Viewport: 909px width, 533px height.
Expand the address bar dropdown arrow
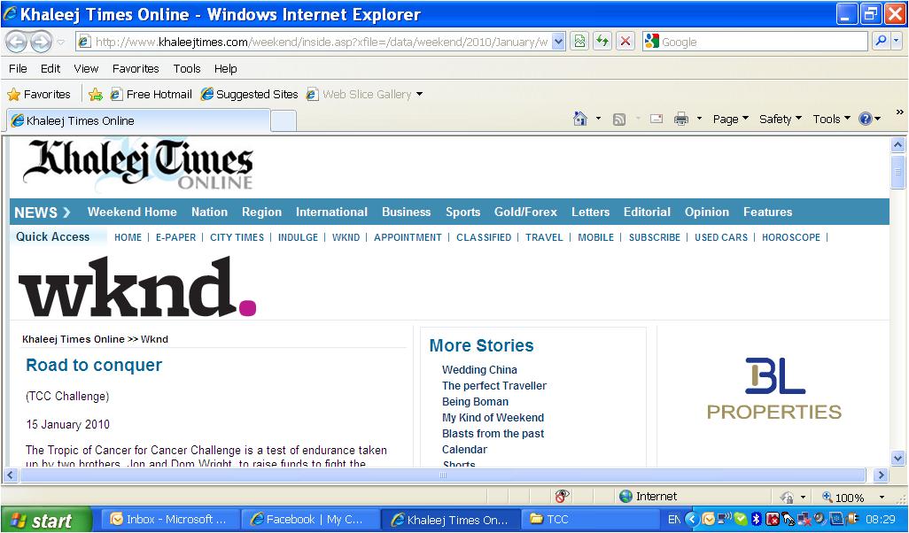click(x=558, y=42)
